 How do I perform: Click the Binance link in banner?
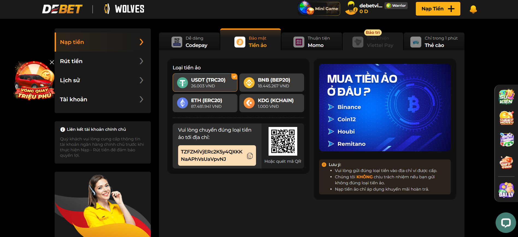tap(349, 107)
